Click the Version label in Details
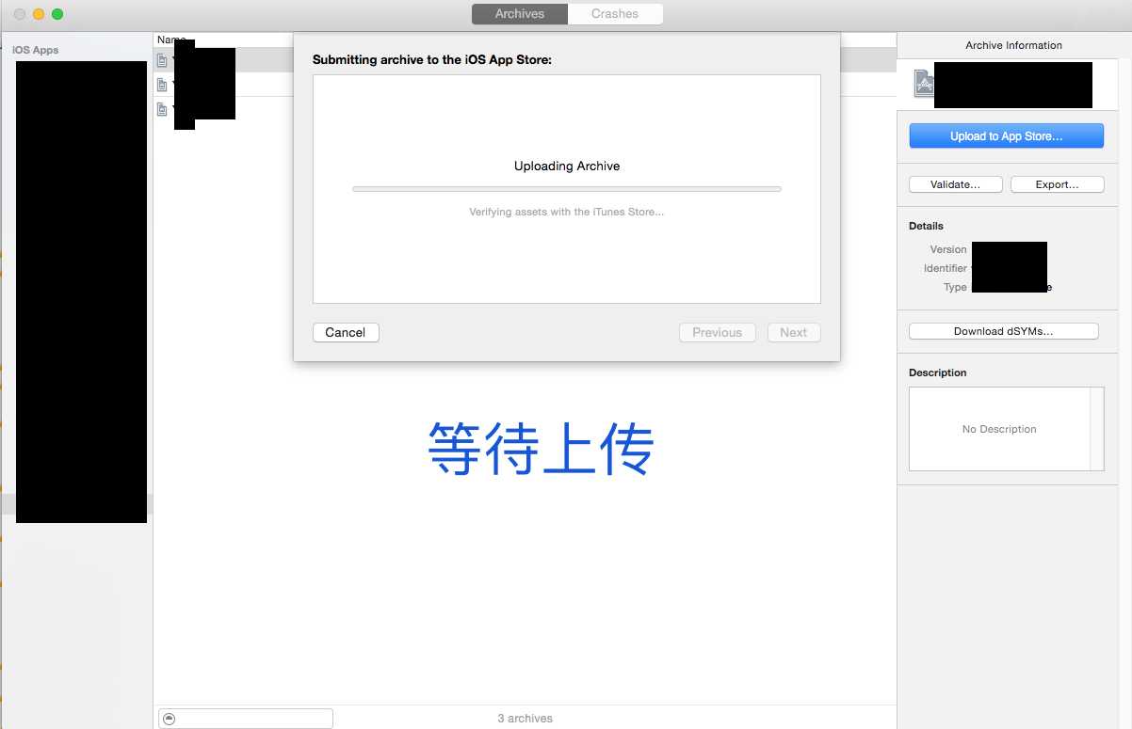The image size is (1132, 729). (948, 249)
